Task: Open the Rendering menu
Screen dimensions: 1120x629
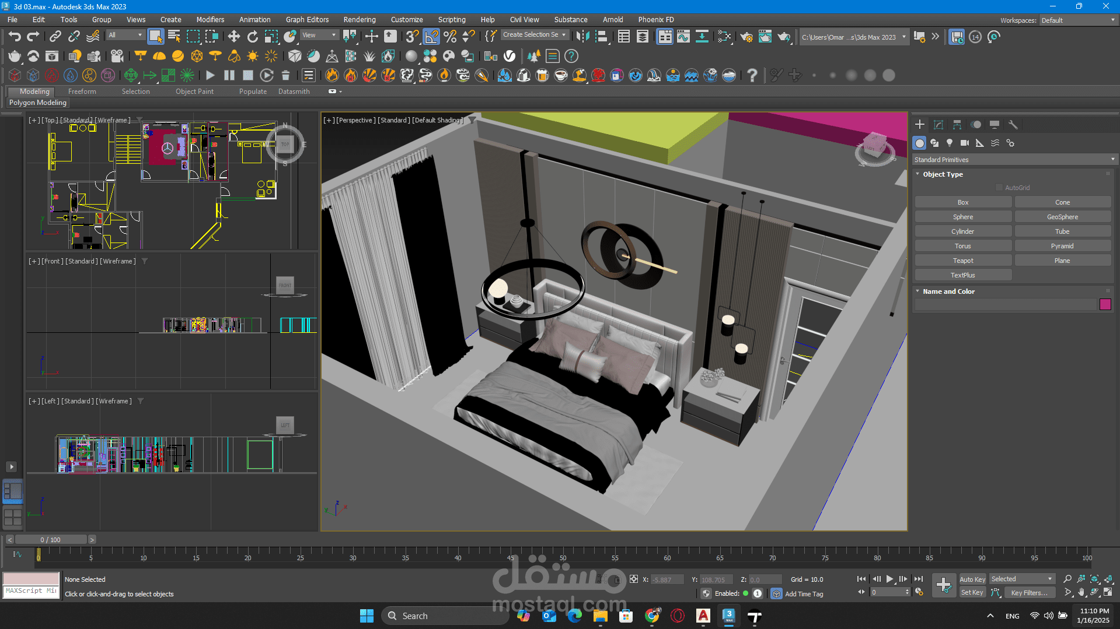Action: click(x=360, y=20)
